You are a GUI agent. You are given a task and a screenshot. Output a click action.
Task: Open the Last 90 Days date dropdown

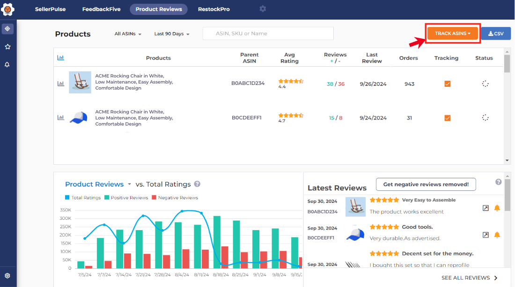point(172,34)
